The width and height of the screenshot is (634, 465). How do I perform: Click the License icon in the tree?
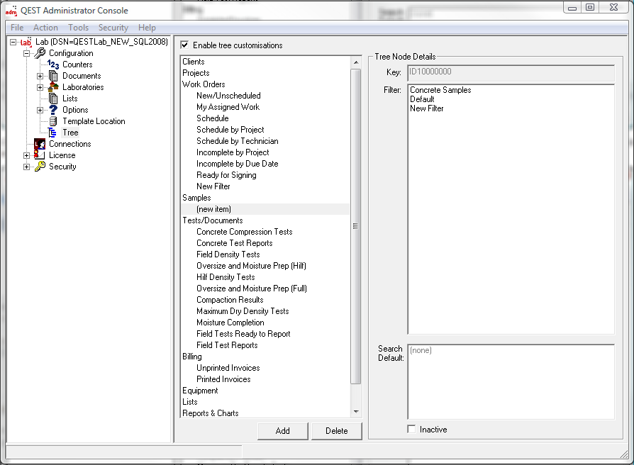pyautogui.click(x=40, y=155)
